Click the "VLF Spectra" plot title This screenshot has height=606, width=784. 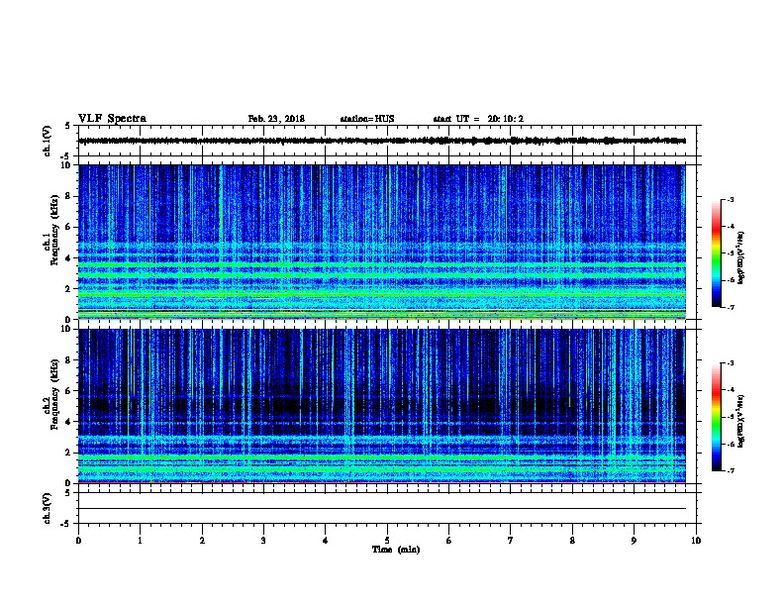coord(112,119)
